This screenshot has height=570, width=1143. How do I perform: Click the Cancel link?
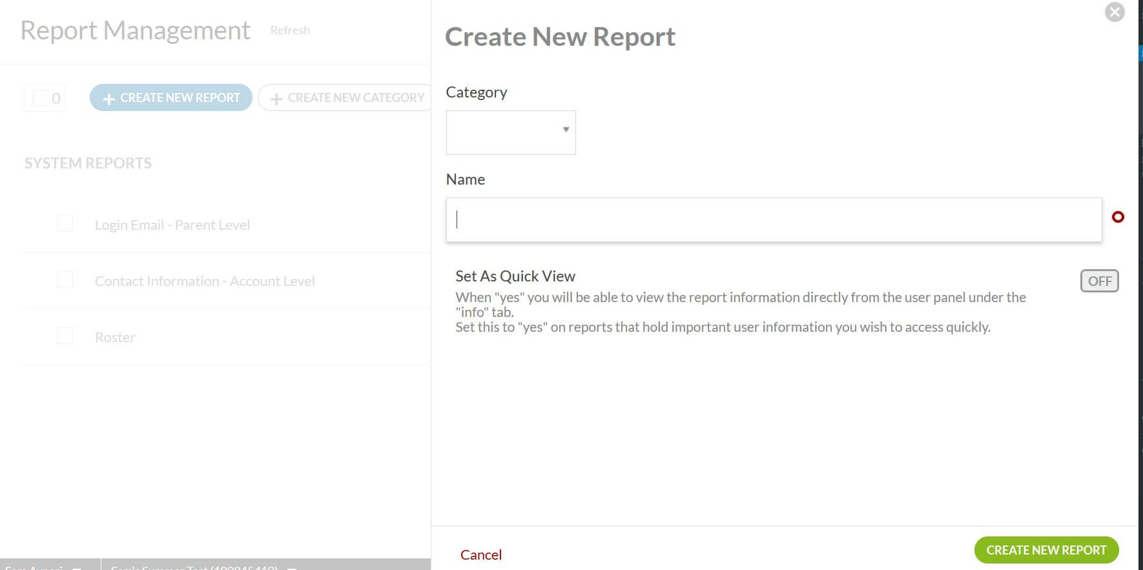tap(480, 555)
